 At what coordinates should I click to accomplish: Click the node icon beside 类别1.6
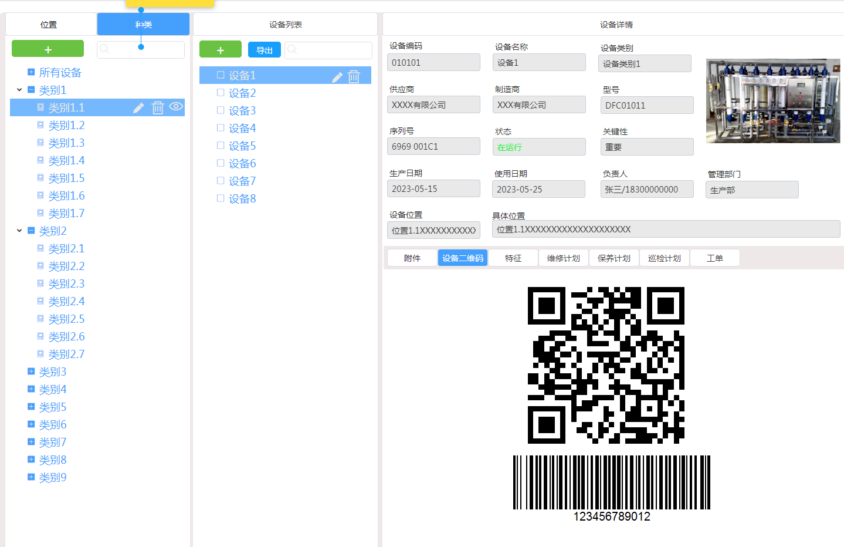click(x=40, y=195)
